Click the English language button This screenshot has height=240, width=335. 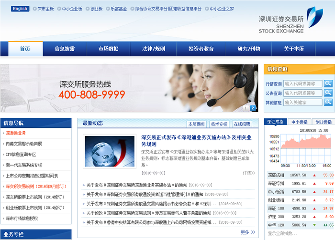[20, 9]
